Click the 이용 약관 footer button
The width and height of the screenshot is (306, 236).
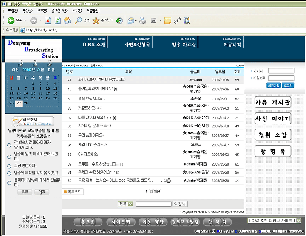pyautogui.click(x=153, y=222)
